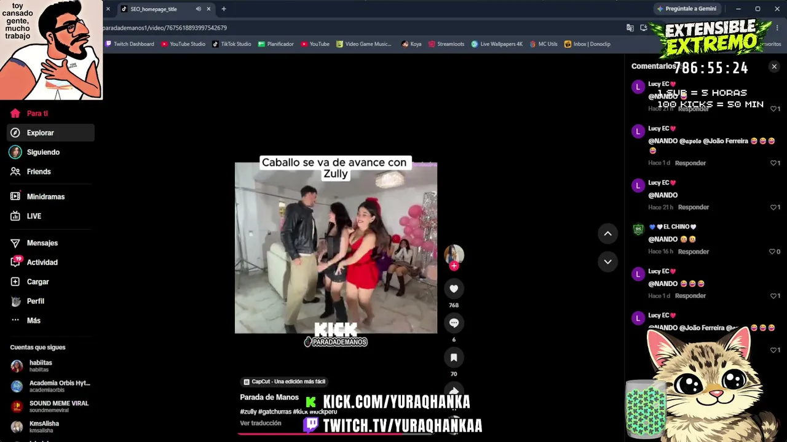Open the MC Utils bookmark
Viewport: 787px width, 442px height.
544,44
